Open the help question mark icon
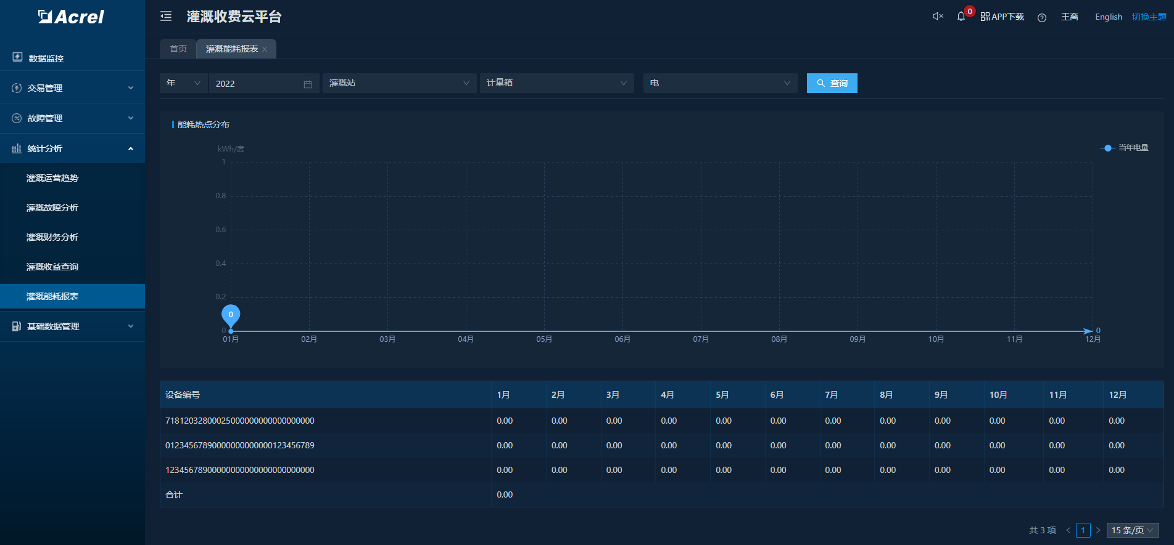1174x545 pixels. tap(1042, 17)
